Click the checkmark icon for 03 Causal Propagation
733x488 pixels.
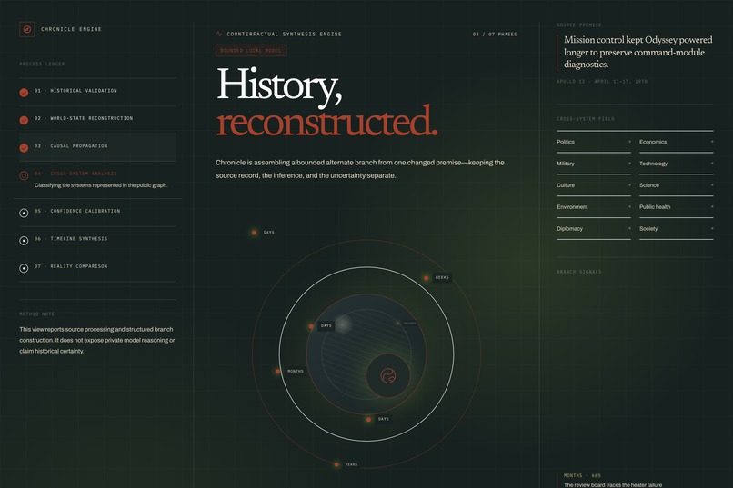tap(24, 148)
